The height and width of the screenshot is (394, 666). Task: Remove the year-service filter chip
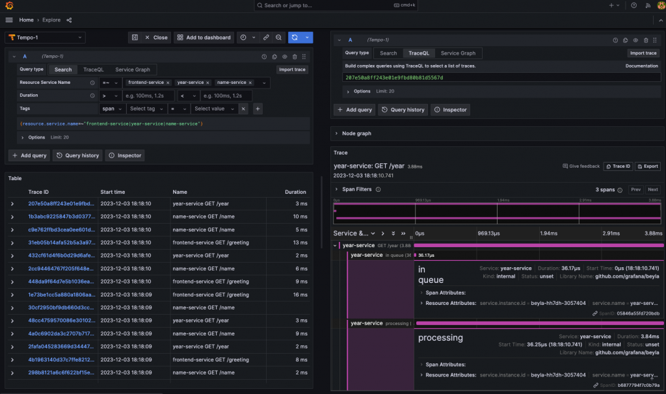click(208, 83)
